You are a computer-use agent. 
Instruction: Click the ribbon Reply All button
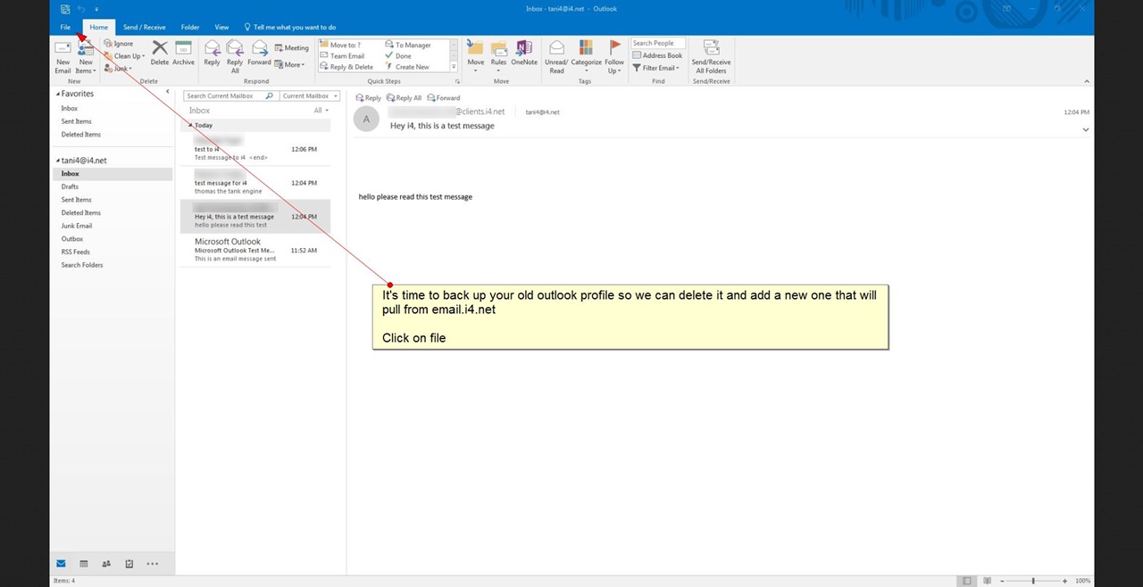coord(235,56)
